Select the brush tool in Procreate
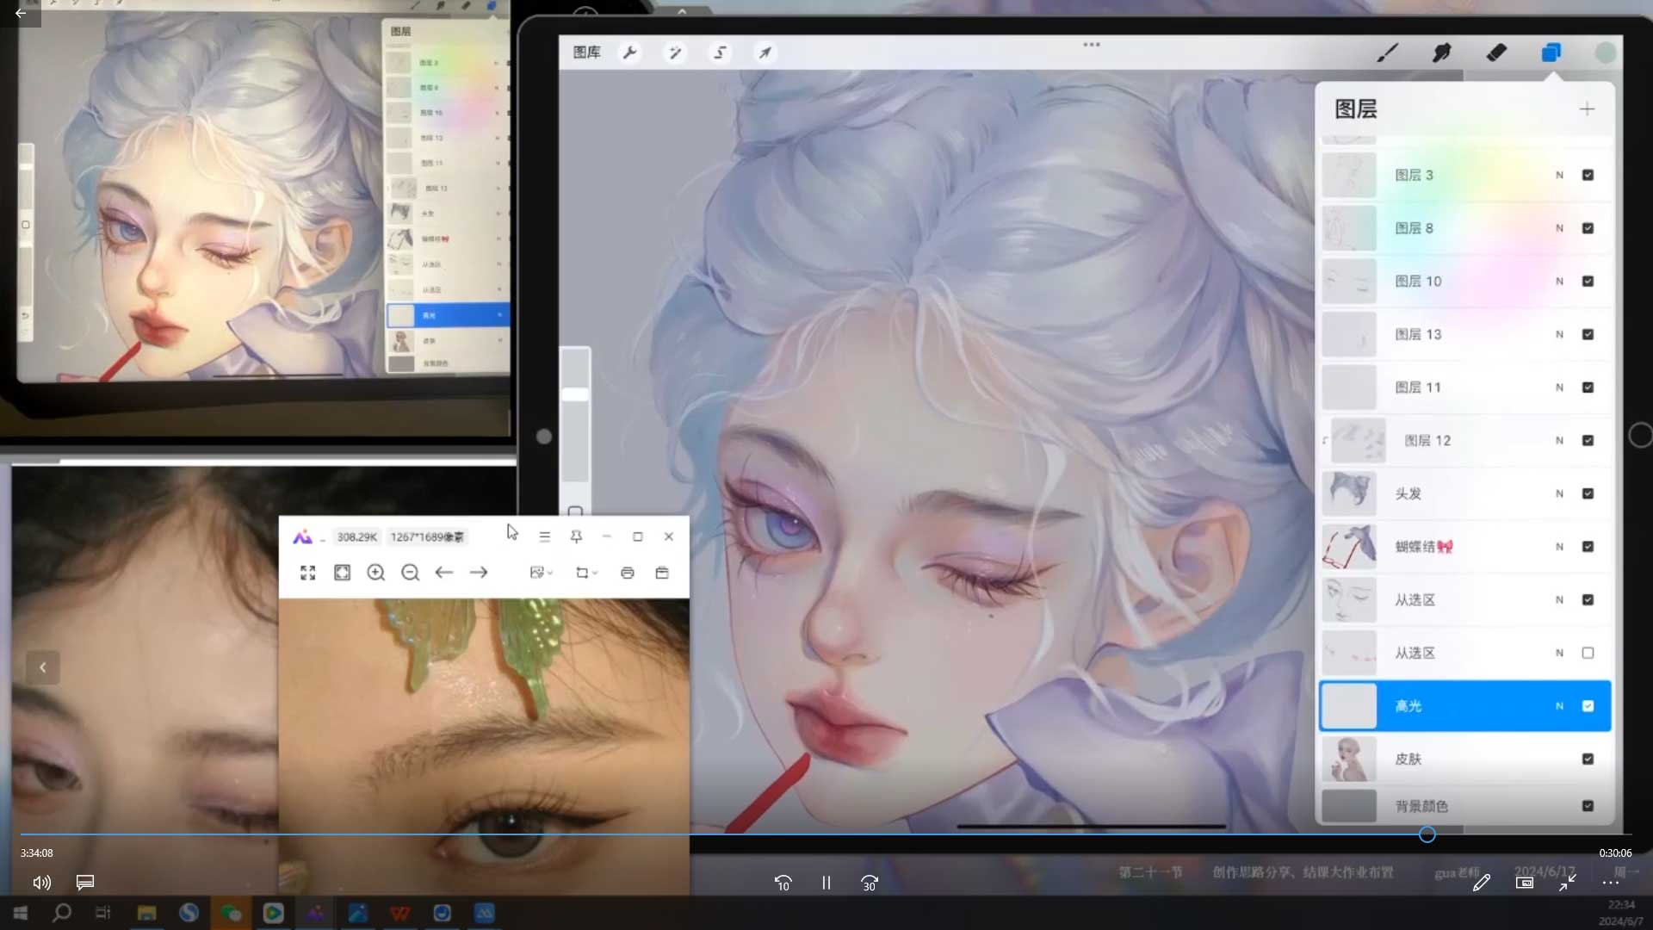Screen dimensions: 1653x930 1387,53
